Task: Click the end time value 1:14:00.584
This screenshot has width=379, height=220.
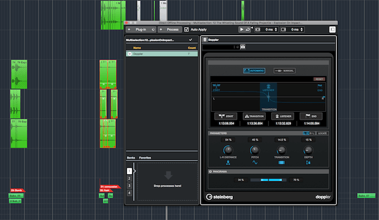Action: coord(312,123)
